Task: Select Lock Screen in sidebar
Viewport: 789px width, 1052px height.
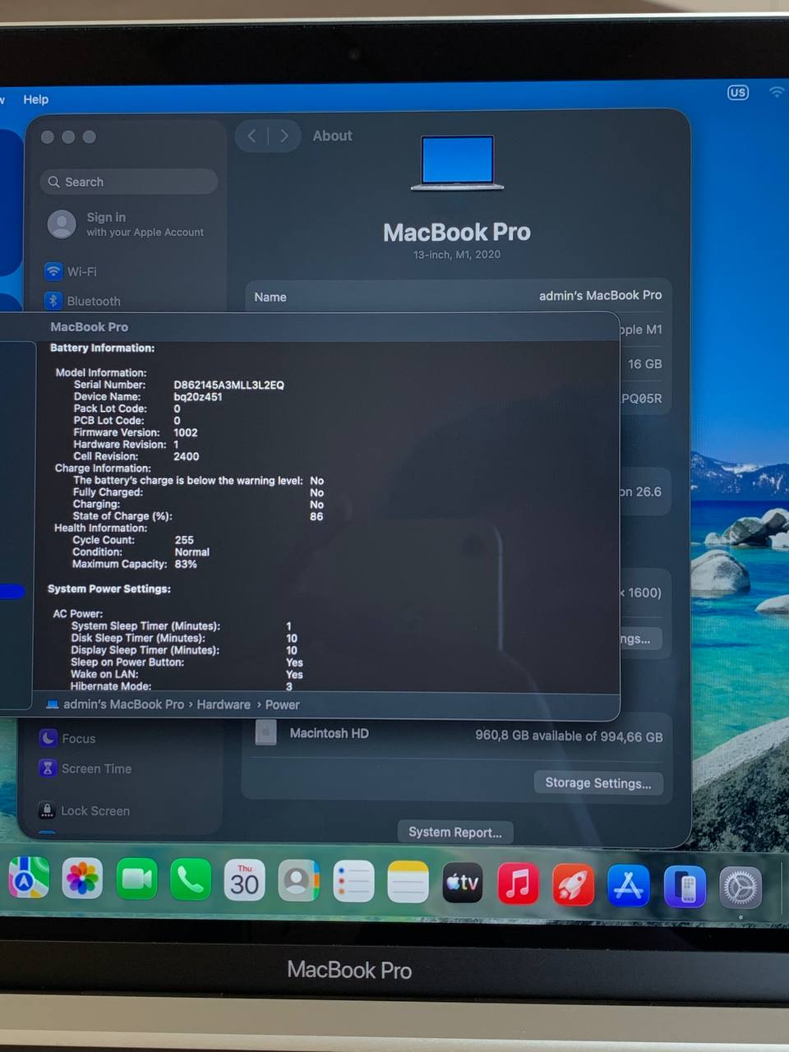Action: tap(85, 810)
